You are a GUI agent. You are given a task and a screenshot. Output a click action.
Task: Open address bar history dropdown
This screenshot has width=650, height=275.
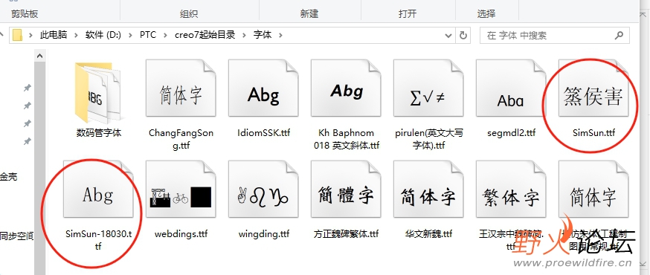point(448,35)
